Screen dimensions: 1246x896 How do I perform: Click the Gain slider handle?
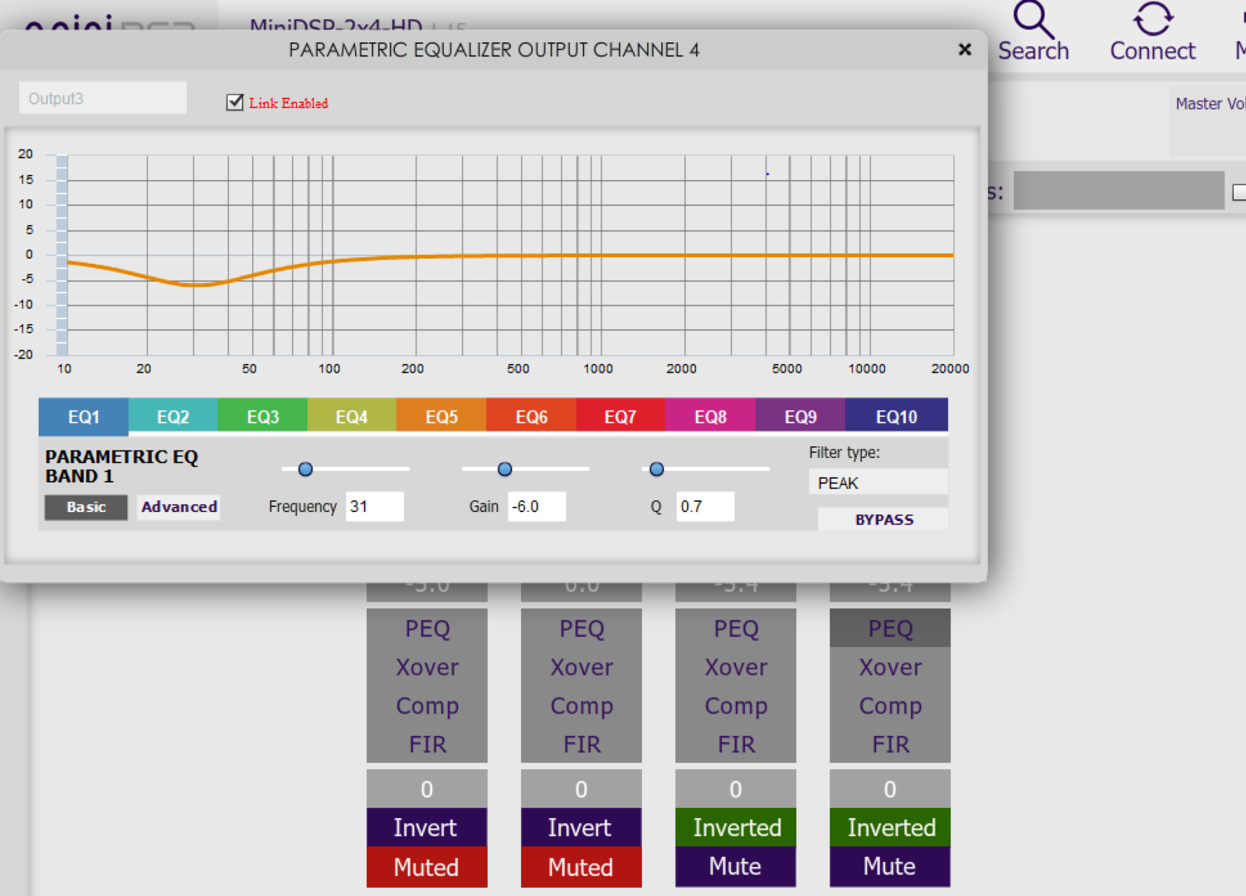[504, 470]
